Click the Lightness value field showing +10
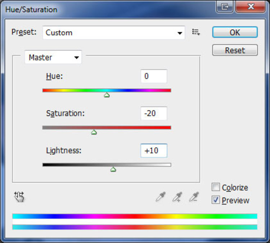270x243 pixels. [154, 150]
